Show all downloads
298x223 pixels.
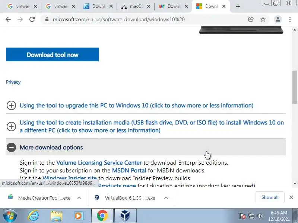(x=270, y=197)
